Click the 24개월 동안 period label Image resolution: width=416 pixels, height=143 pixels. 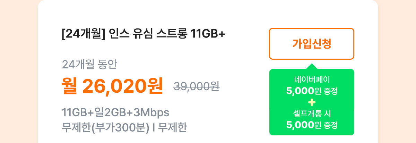[x=90, y=65]
